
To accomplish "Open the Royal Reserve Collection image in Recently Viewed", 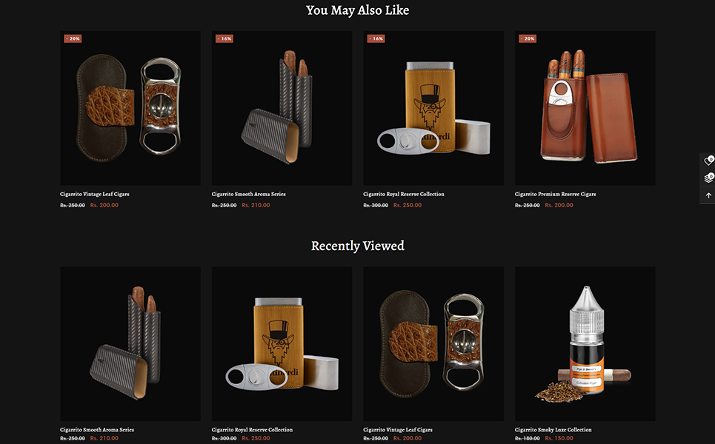I will tap(282, 344).
